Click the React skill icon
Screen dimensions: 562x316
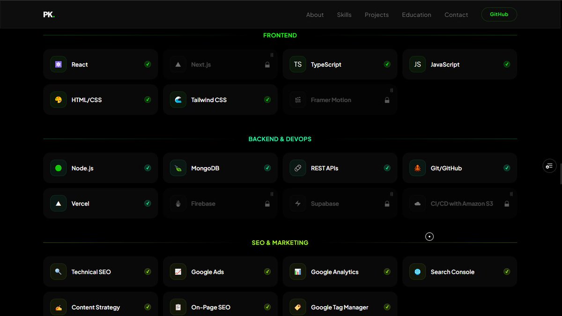tap(58, 65)
